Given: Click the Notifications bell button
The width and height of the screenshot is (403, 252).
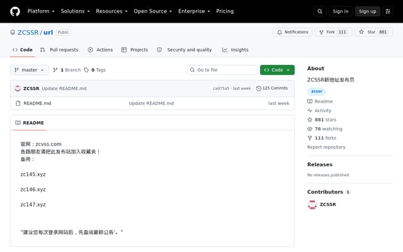Looking at the screenshot, I should coord(292,32).
